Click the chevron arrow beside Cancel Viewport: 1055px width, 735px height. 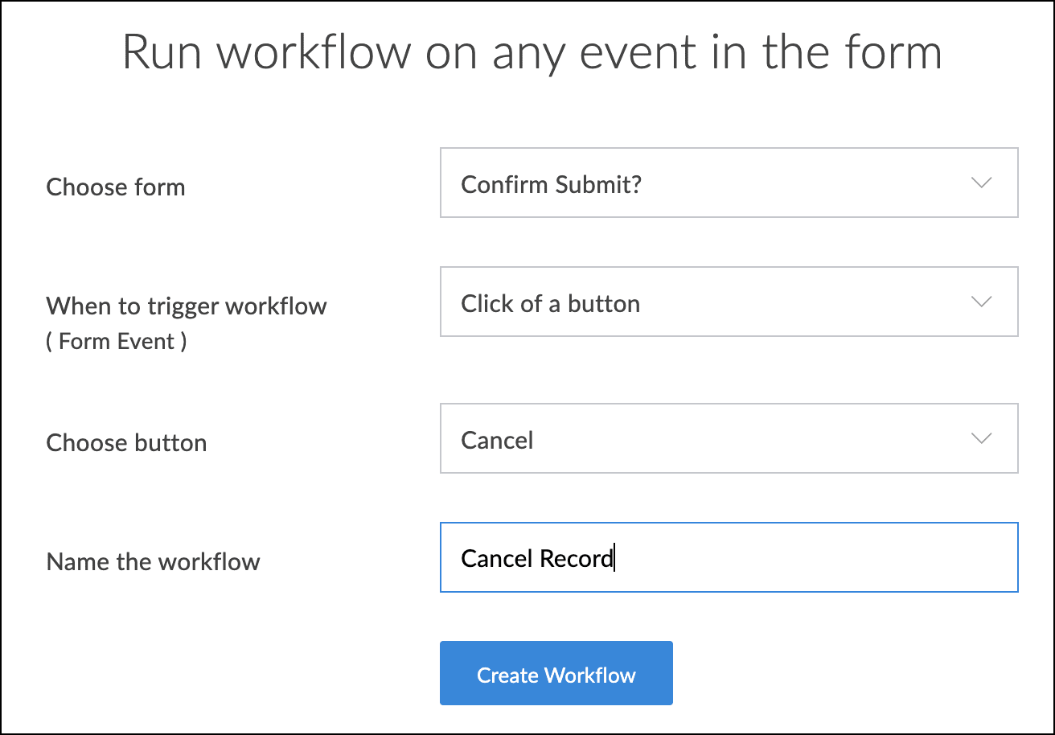981,438
